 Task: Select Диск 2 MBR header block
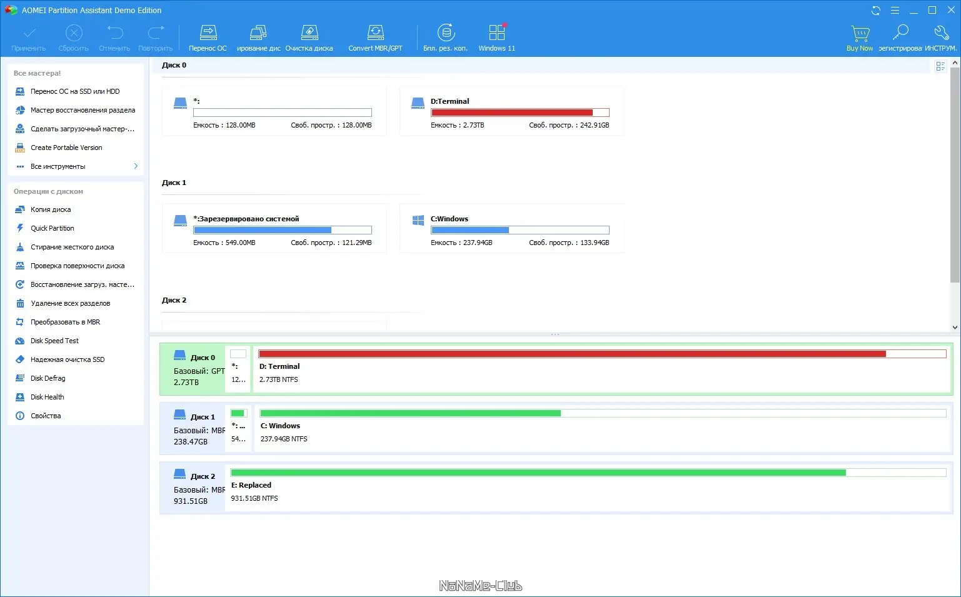click(193, 488)
